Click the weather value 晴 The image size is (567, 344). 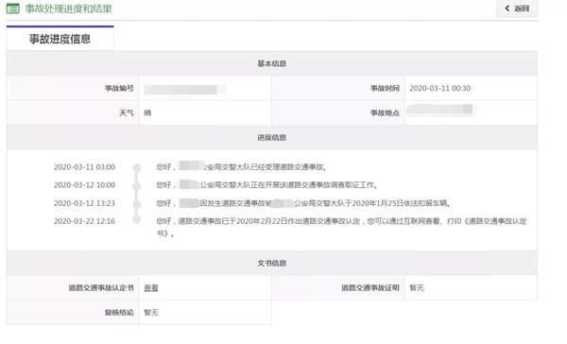click(x=147, y=112)
